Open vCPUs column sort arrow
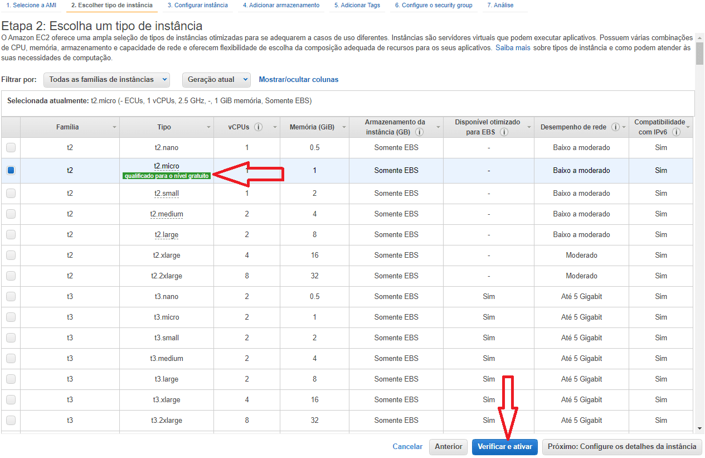The image size is (705, 458). [x=275, y=128]
